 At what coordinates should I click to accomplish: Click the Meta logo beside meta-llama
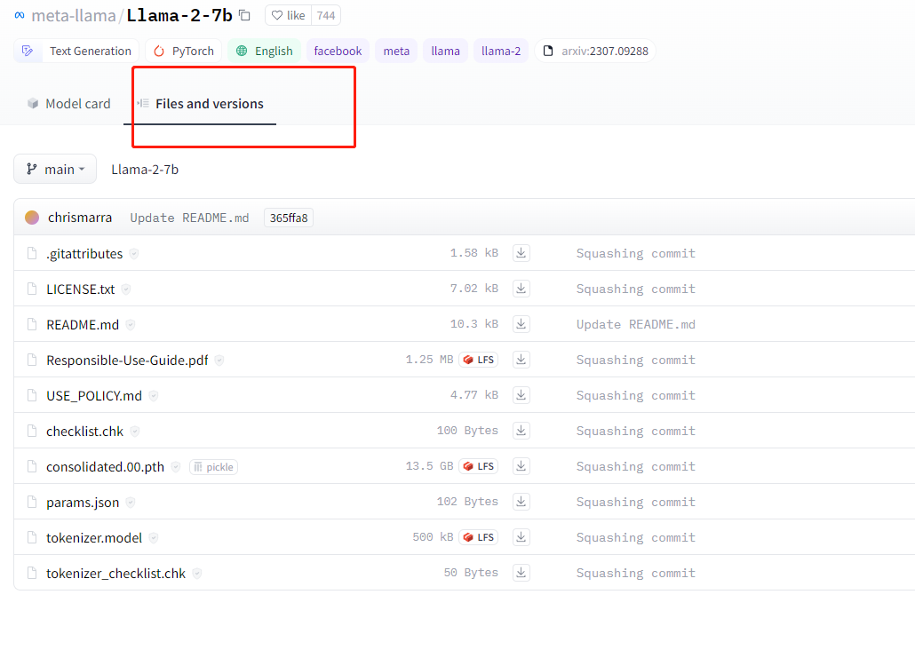20,16
